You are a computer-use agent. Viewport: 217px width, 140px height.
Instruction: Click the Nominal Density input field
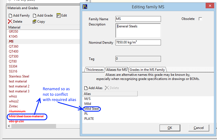138,43
